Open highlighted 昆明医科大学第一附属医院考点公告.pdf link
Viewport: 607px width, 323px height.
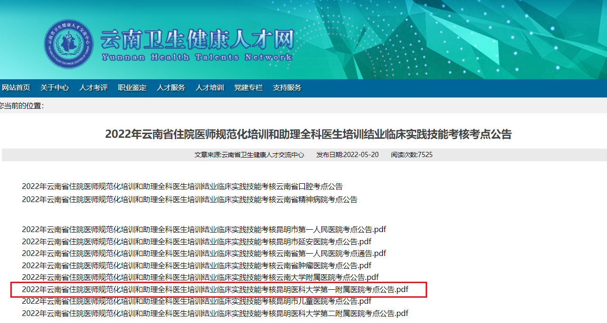[215, 290]
